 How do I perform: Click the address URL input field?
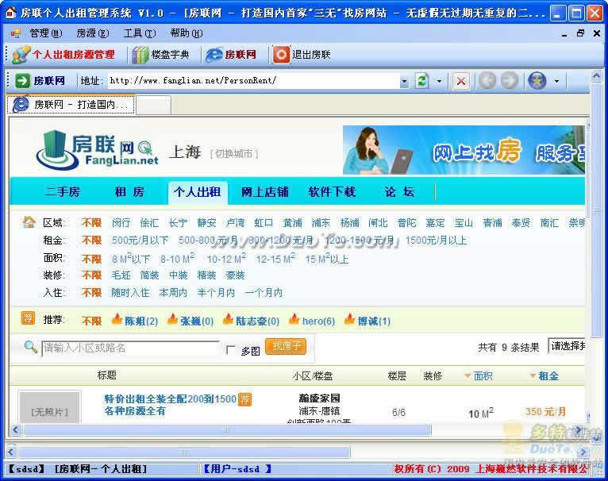coord(254,81)
